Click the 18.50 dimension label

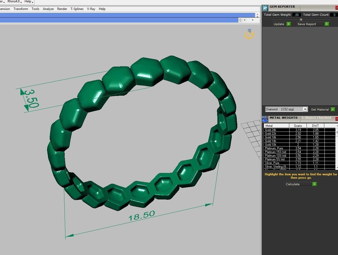(x=141, y=216)
